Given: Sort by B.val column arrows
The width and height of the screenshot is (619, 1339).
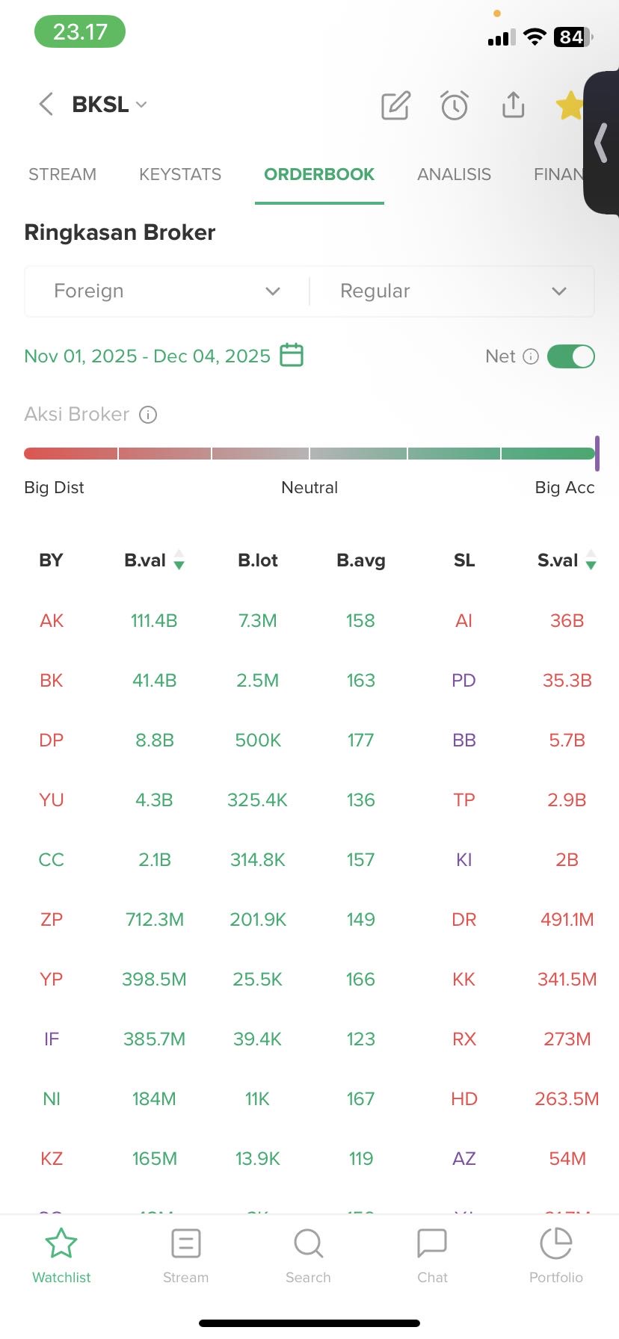Looking at the screenshot, I should 179,560.
